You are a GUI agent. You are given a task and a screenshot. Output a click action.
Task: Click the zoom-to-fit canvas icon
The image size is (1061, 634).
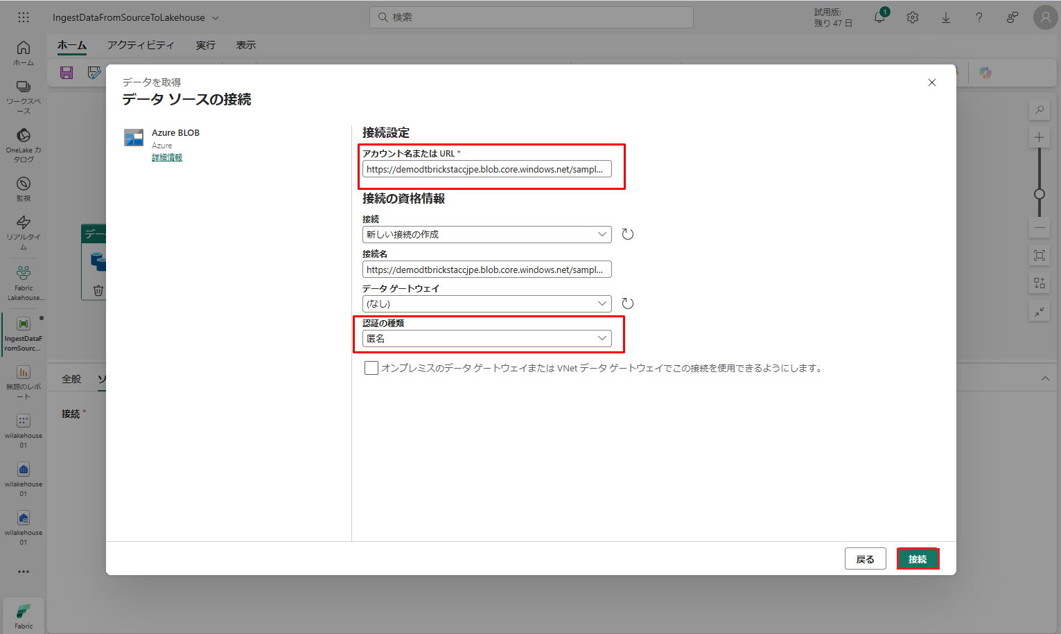1040,256
